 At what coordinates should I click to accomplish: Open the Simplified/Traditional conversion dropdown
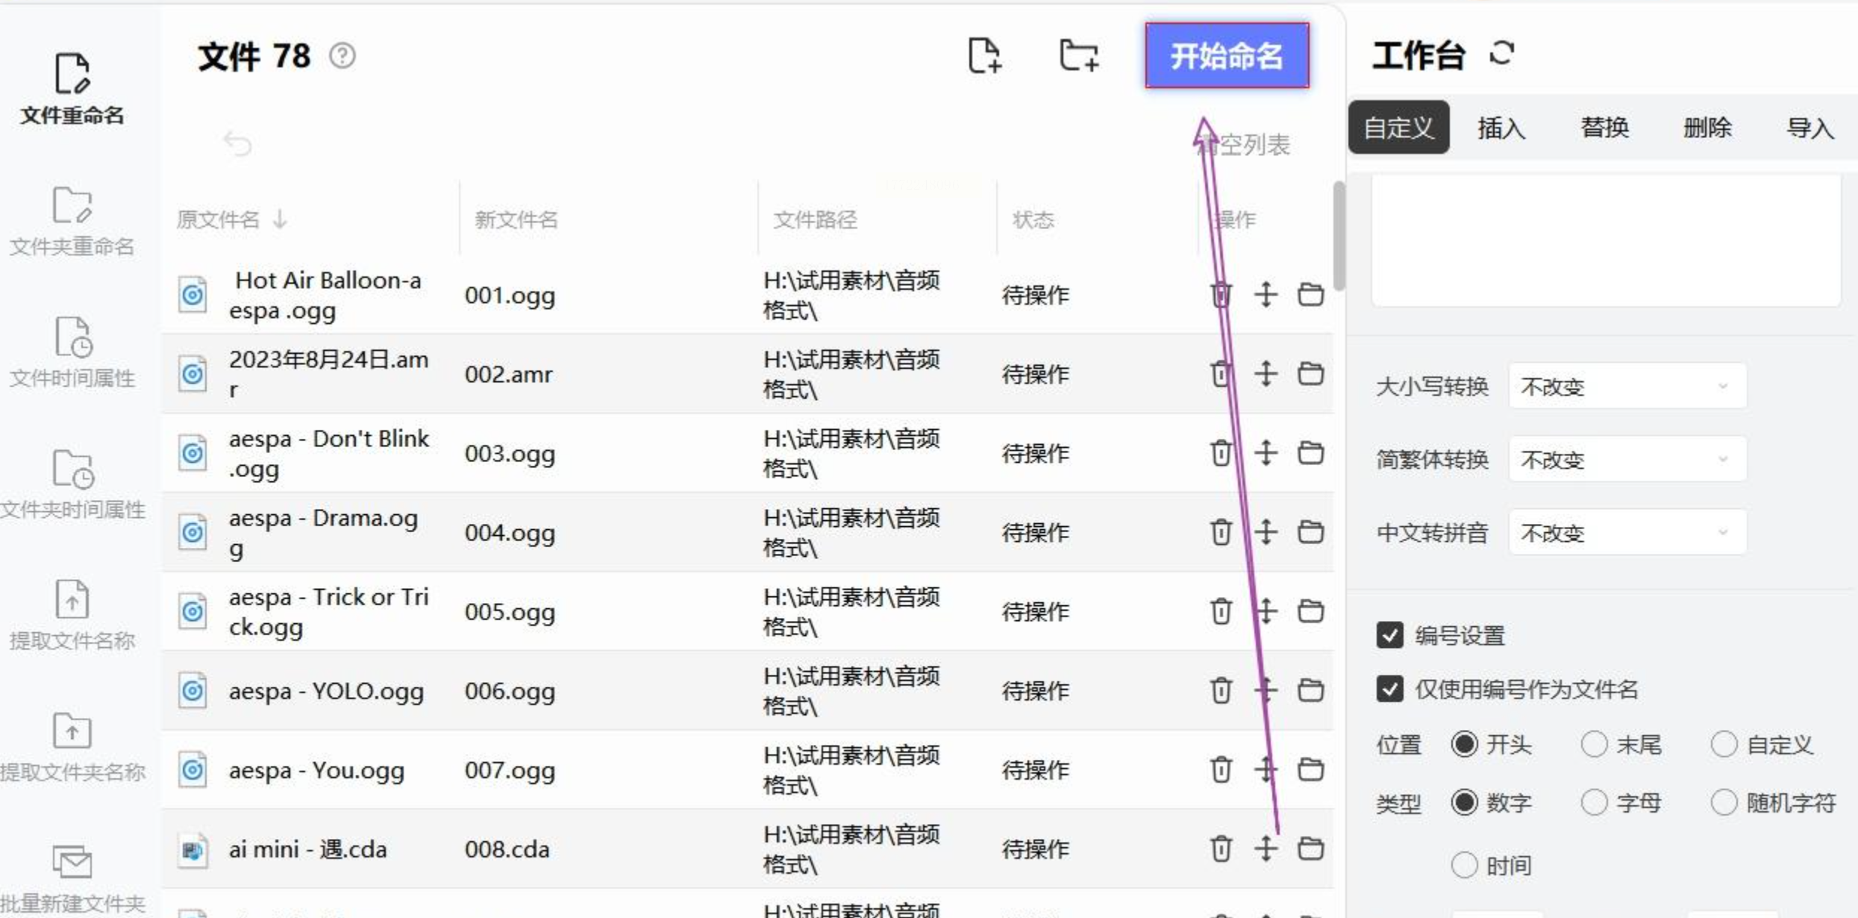[1627, 460]
